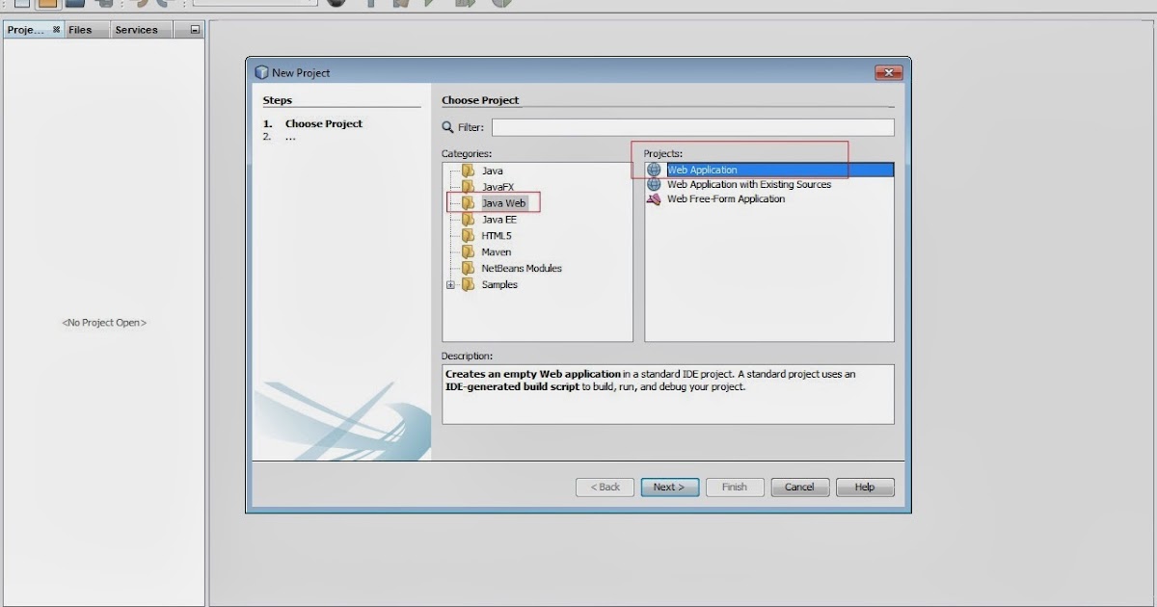Switch to the Files tab
The height and width of the screenshot is (607, 1157).
[80, 30]
